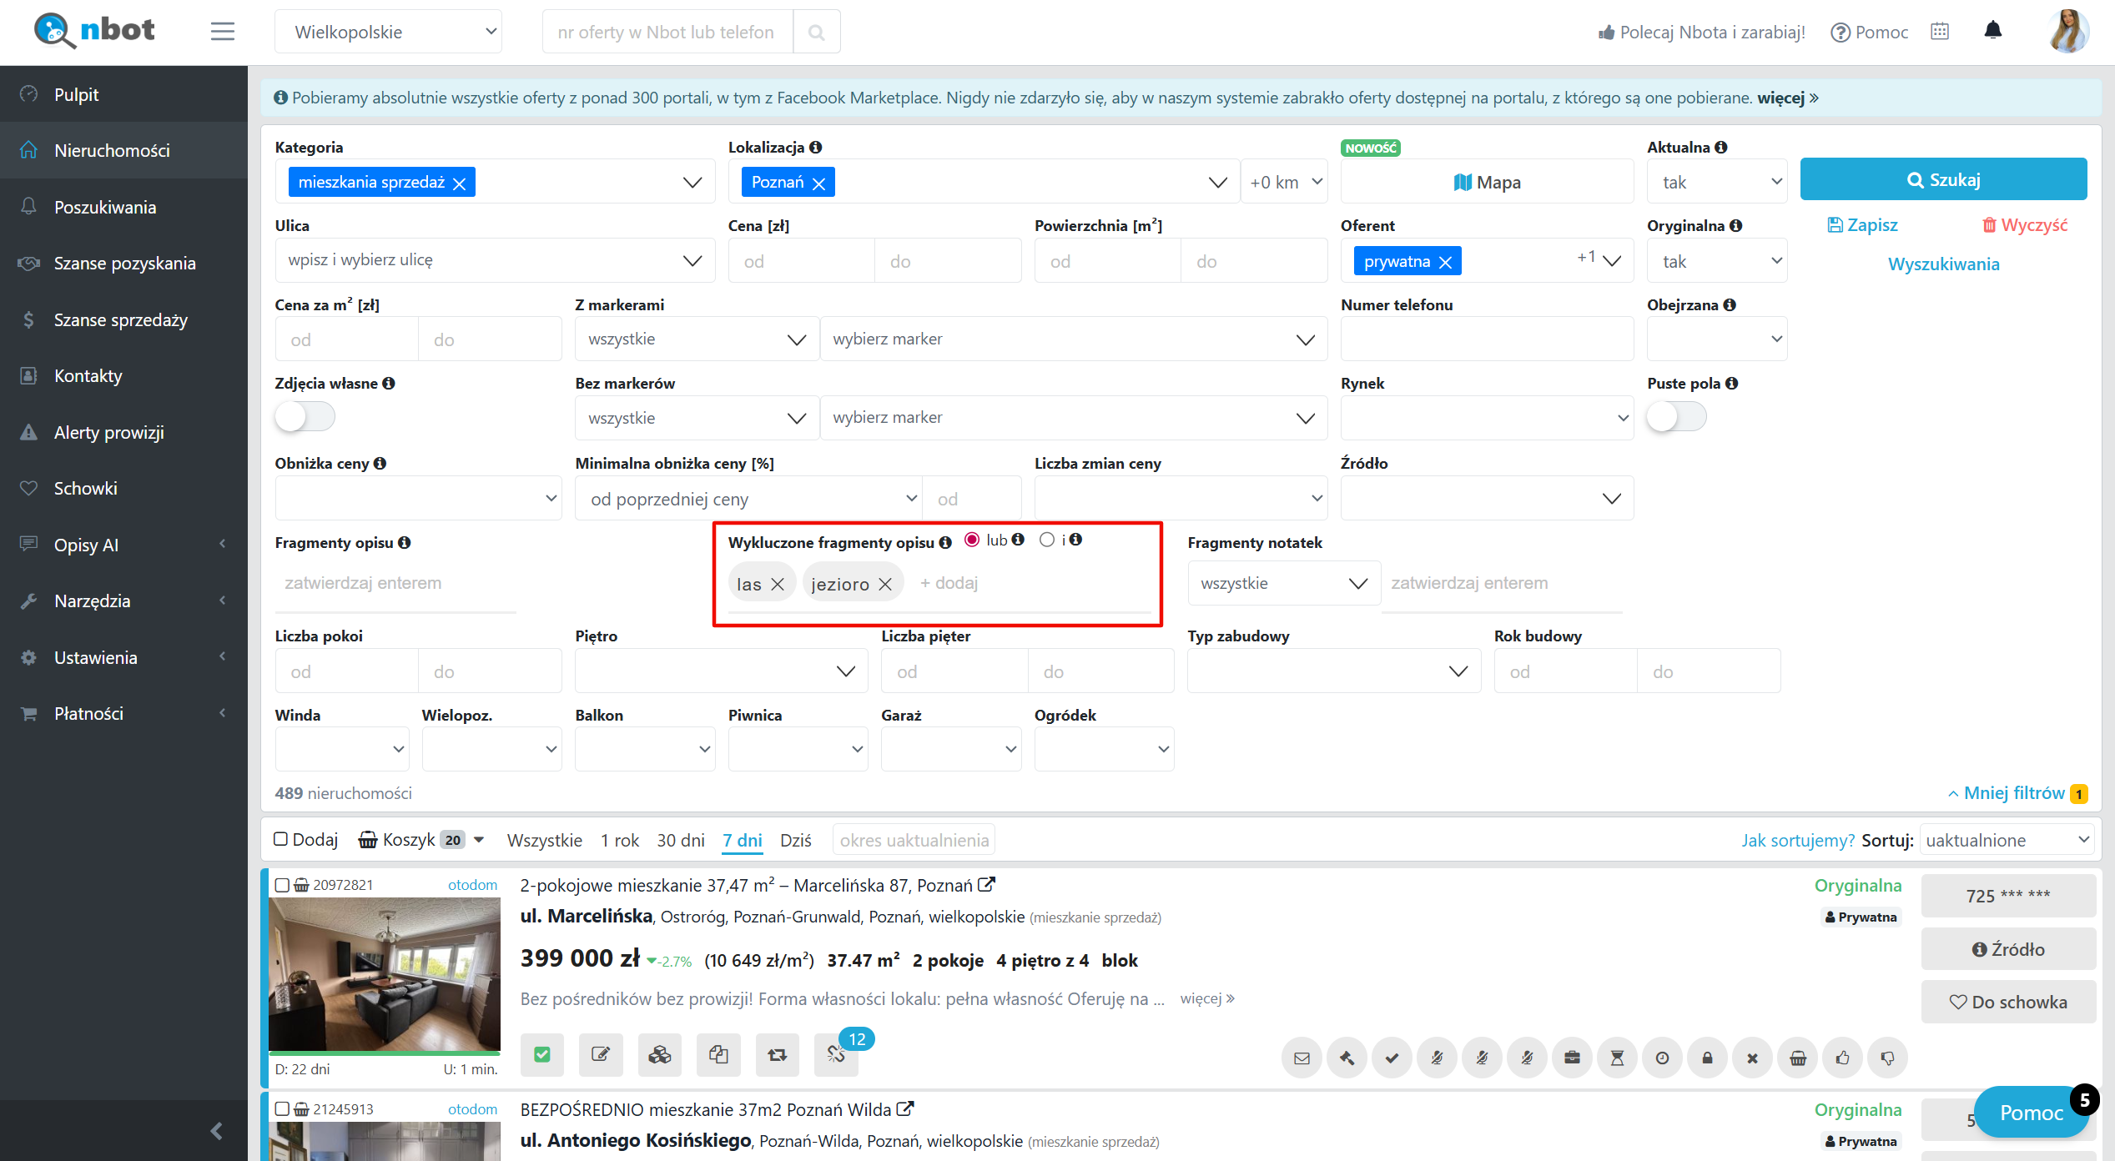This screenshot has width=2115, height=1161.
Task: Click the Szukaj search button
Action: (1942, 179)
